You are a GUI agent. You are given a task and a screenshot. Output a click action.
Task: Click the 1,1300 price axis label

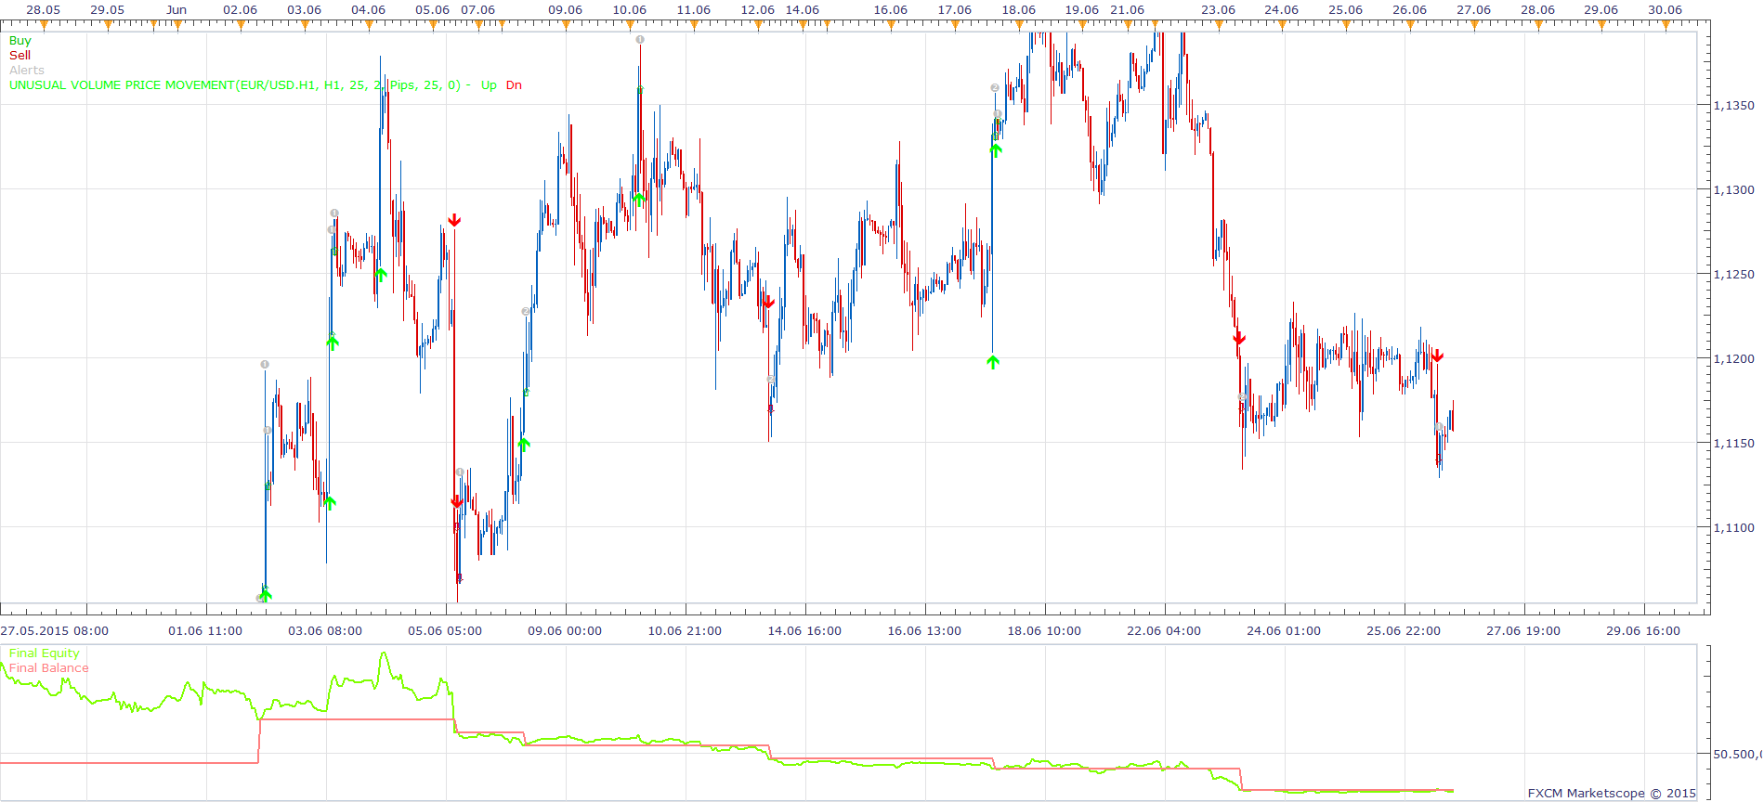(x=1734, y=190)
